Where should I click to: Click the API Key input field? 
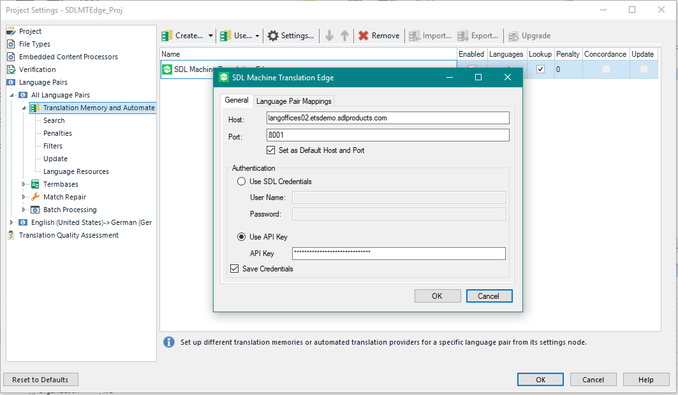(399, 254)
